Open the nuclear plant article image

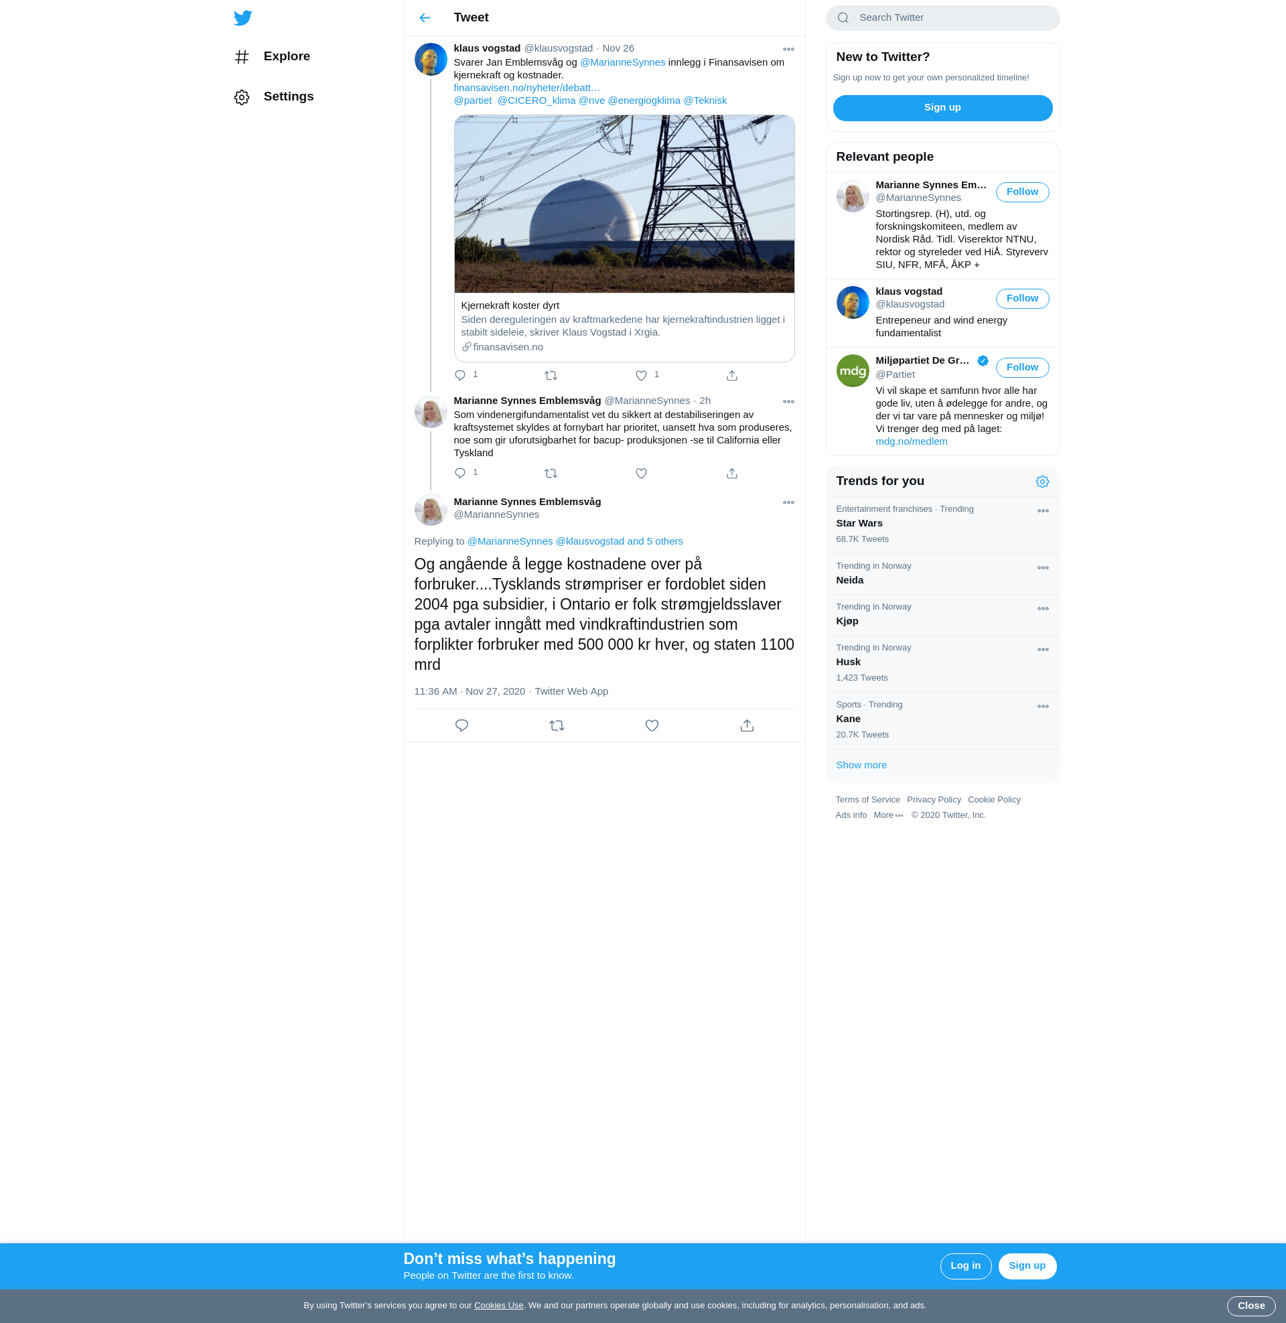624,204
